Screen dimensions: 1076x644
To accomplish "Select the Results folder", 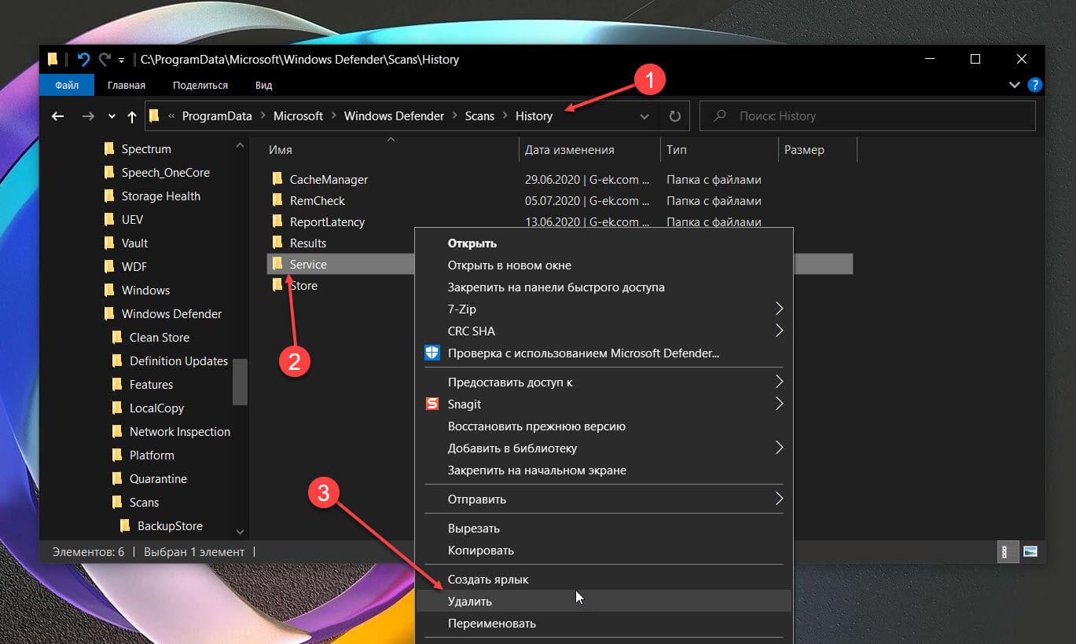I will 307,243.
